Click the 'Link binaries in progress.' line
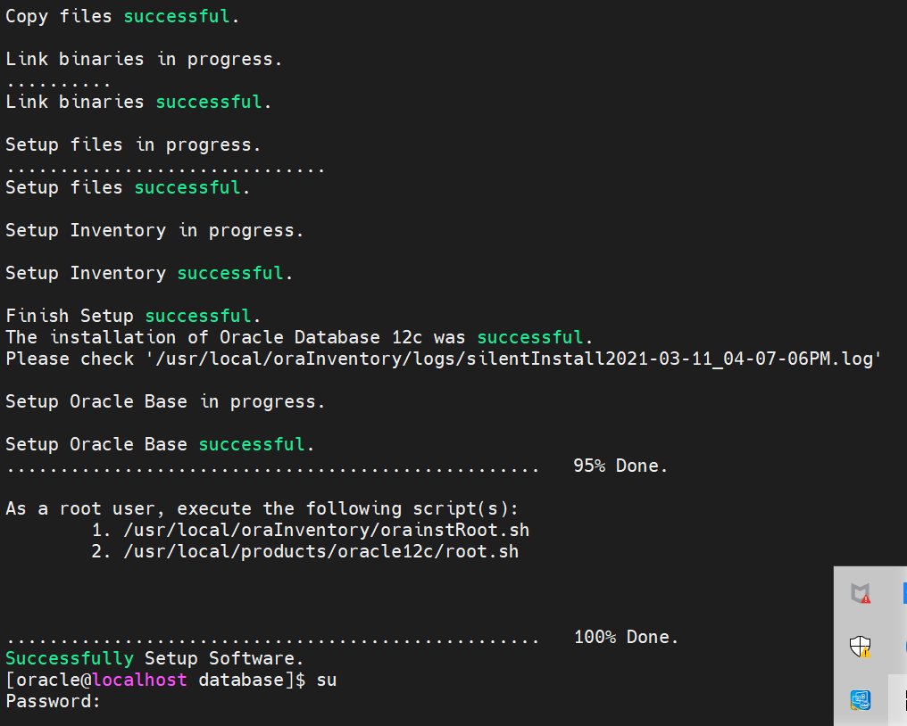Screen dimensions: 907x726 coord(144,59)
